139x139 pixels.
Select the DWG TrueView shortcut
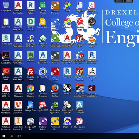point(31,22)
